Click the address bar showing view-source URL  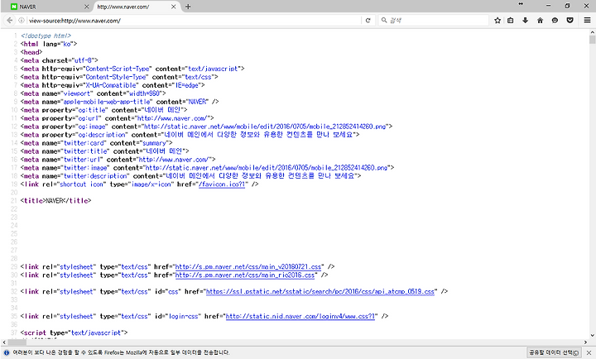coord(194,21)
